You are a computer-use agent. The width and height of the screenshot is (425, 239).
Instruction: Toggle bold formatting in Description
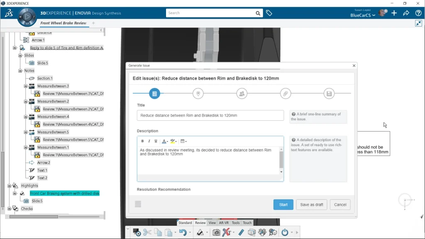(142, 141)
